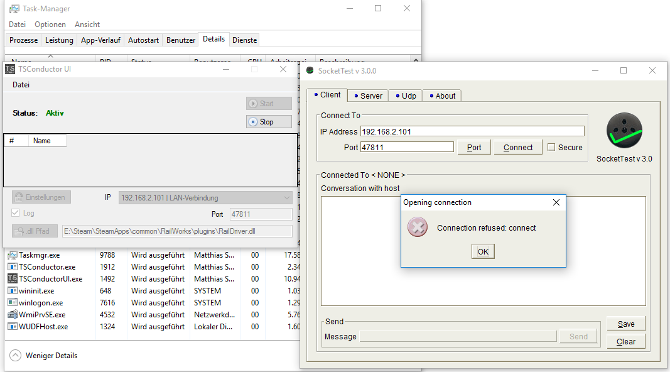Click the SocketTest title bar icon
This screenshot has height=372, width=670.
[310, 70]
